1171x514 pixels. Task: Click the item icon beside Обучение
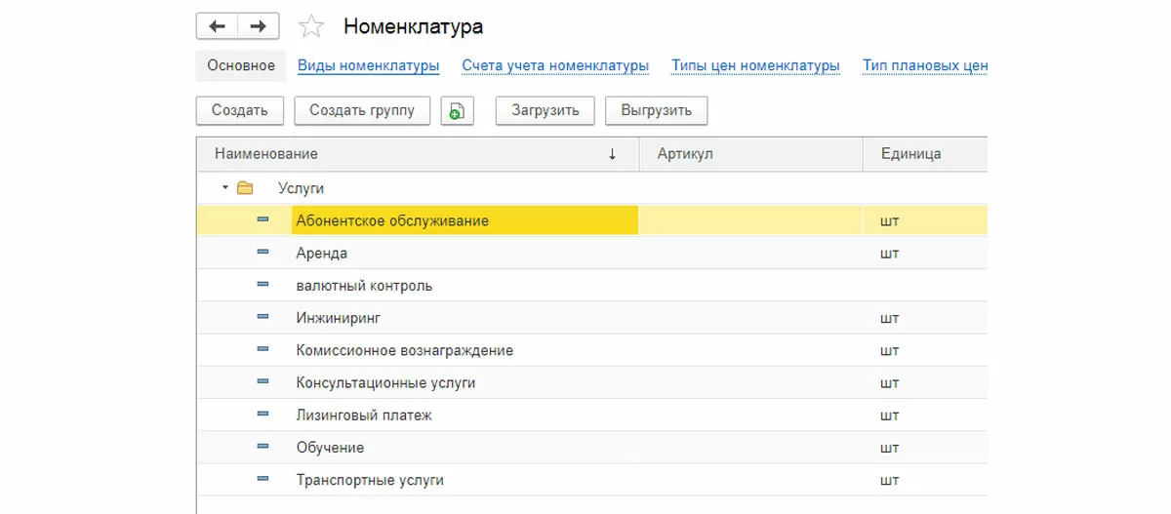[262, 447]
